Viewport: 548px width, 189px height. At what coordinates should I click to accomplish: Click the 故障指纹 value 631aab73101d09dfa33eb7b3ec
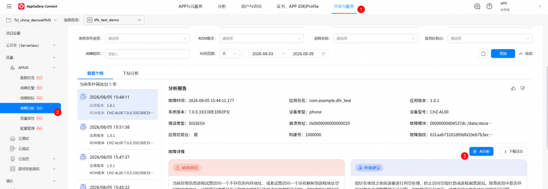click(461, 134)
